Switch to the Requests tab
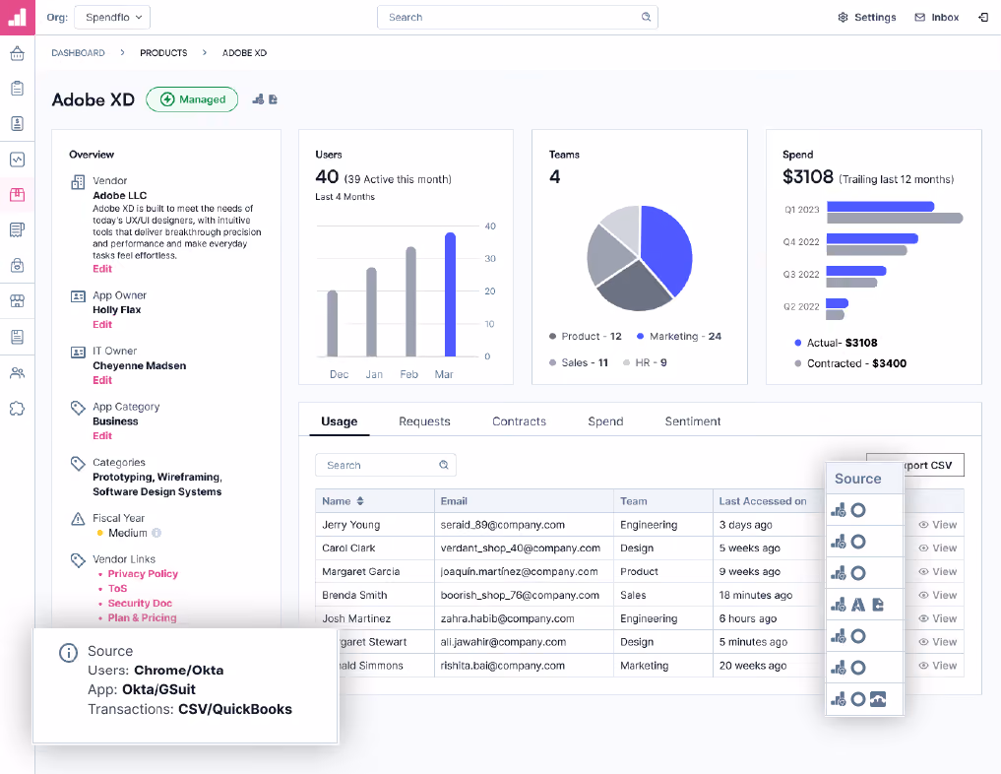Screen dimensions: 1001x774 click(424, 421)
